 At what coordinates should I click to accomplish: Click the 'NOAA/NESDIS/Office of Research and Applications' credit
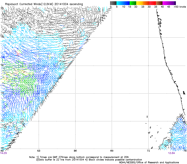tap(149, 162)
